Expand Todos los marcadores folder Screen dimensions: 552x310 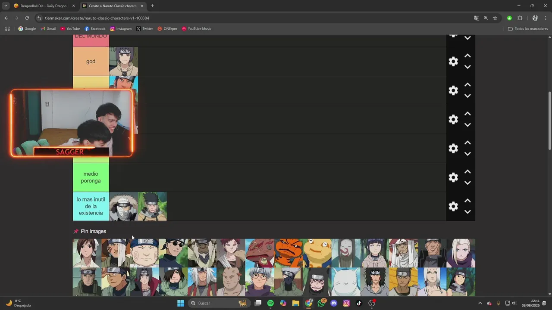tap(528, 29)
